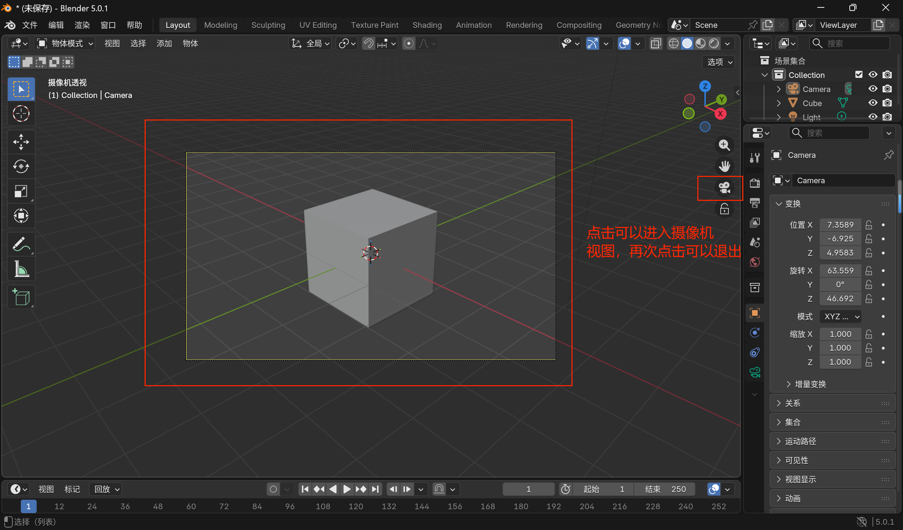Select the Measure tool
This screenshot has width=903, height=530.
pyautogui.click(x=21, y=269)
